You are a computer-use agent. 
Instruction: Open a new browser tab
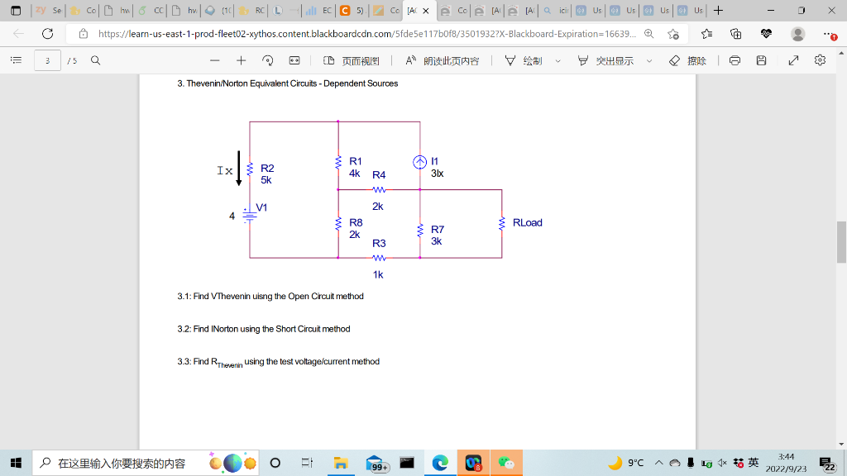[719, 10]
